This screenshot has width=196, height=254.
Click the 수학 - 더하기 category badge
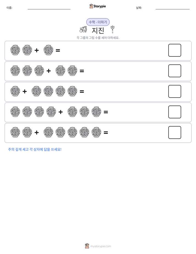tap(98, 22)
